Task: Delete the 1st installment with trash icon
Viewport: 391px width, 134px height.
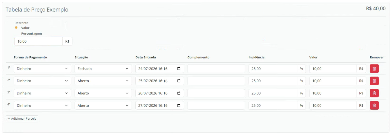Action: pyautogui.click(x=374, y=69)
